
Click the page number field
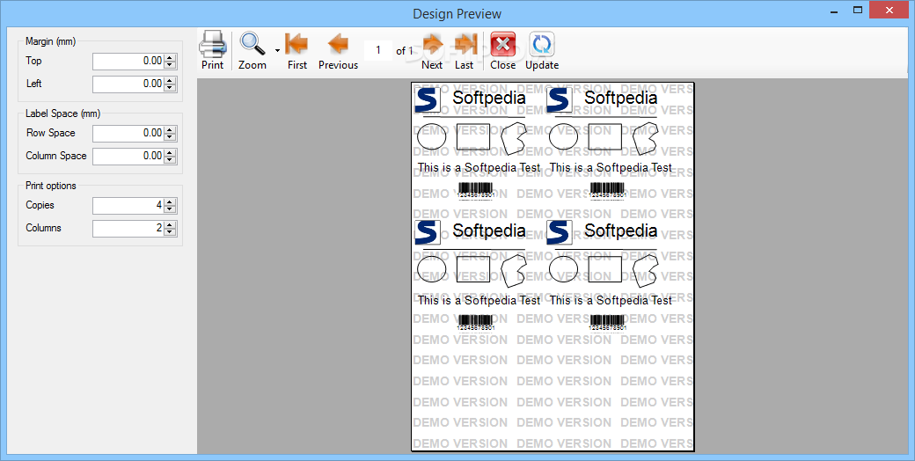[x=378, y=50]
